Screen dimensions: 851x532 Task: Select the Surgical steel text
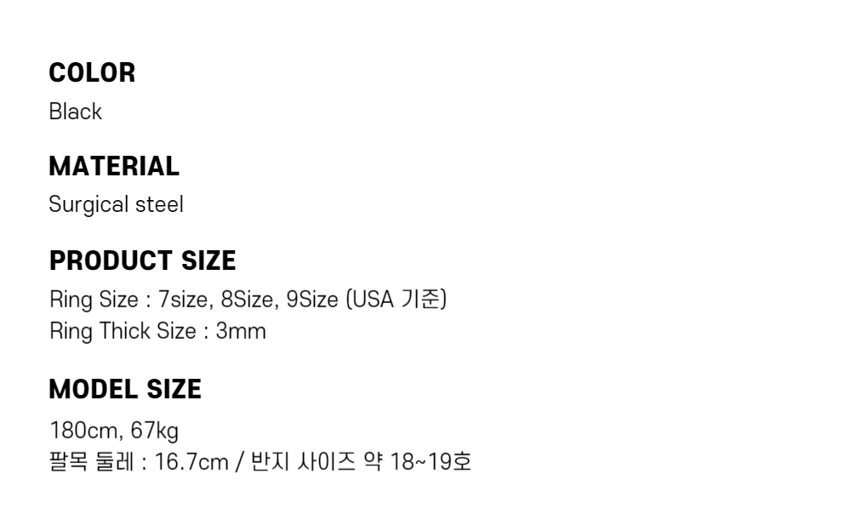tap(116, 205)
